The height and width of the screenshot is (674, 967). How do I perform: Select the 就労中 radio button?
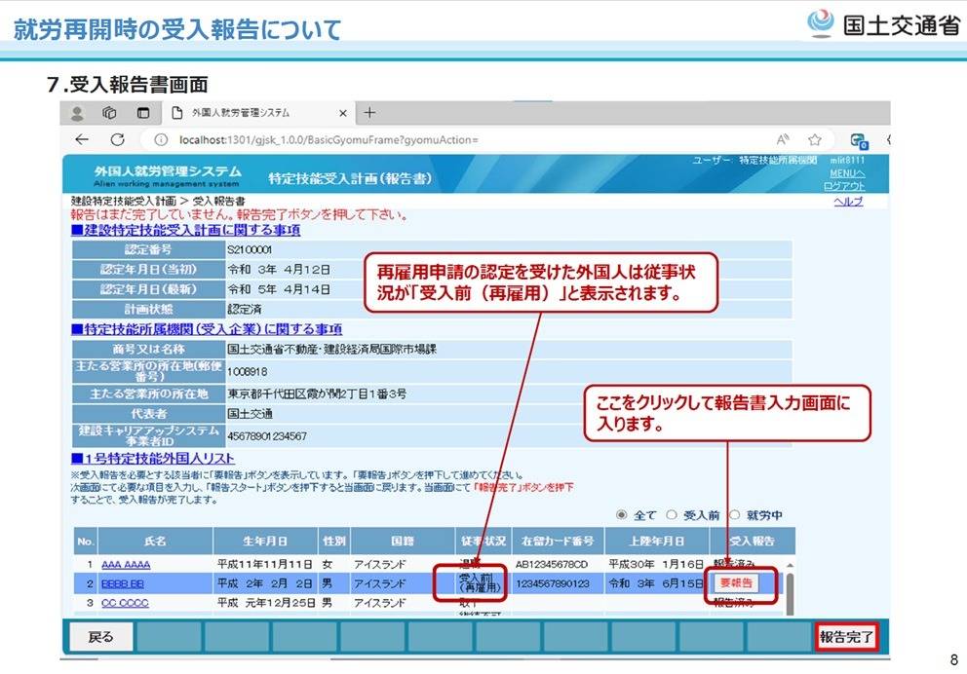[735, 514]
